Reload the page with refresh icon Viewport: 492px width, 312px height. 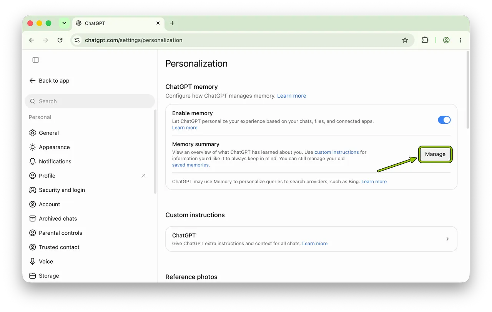[x=60, y=40]
